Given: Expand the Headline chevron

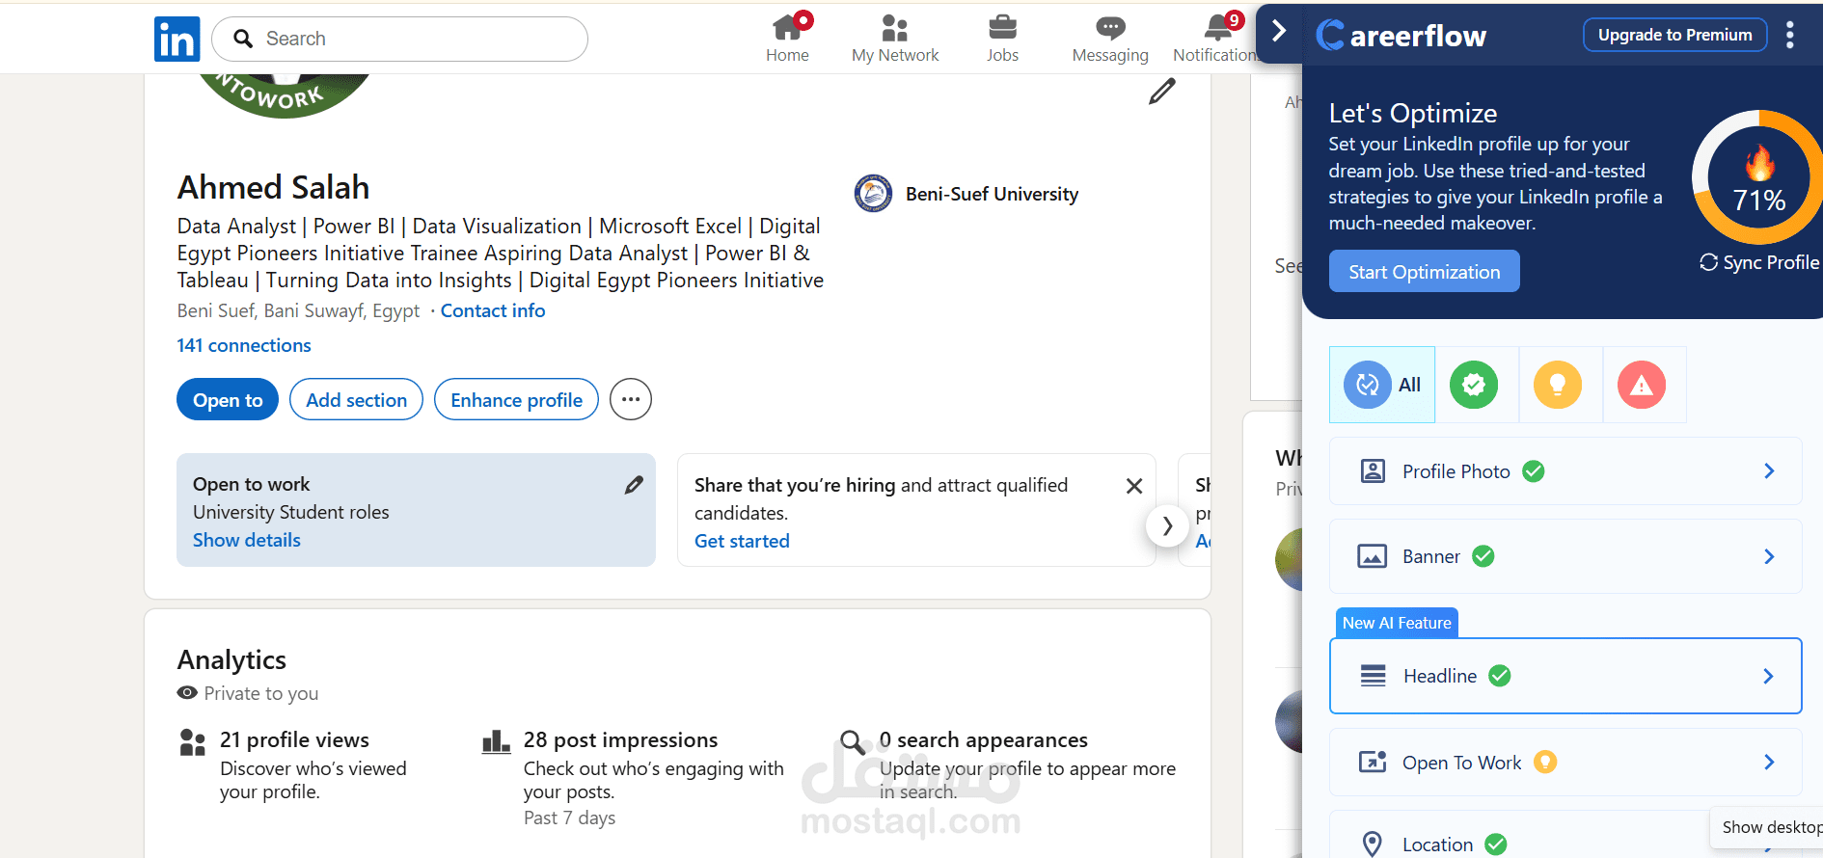Looking at the screenshot, I should click(x=1768, y=676).
